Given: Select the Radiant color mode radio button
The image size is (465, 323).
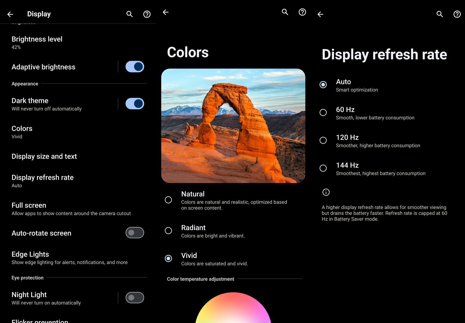Looking at the screenshot, I should (x=168, y=231).
